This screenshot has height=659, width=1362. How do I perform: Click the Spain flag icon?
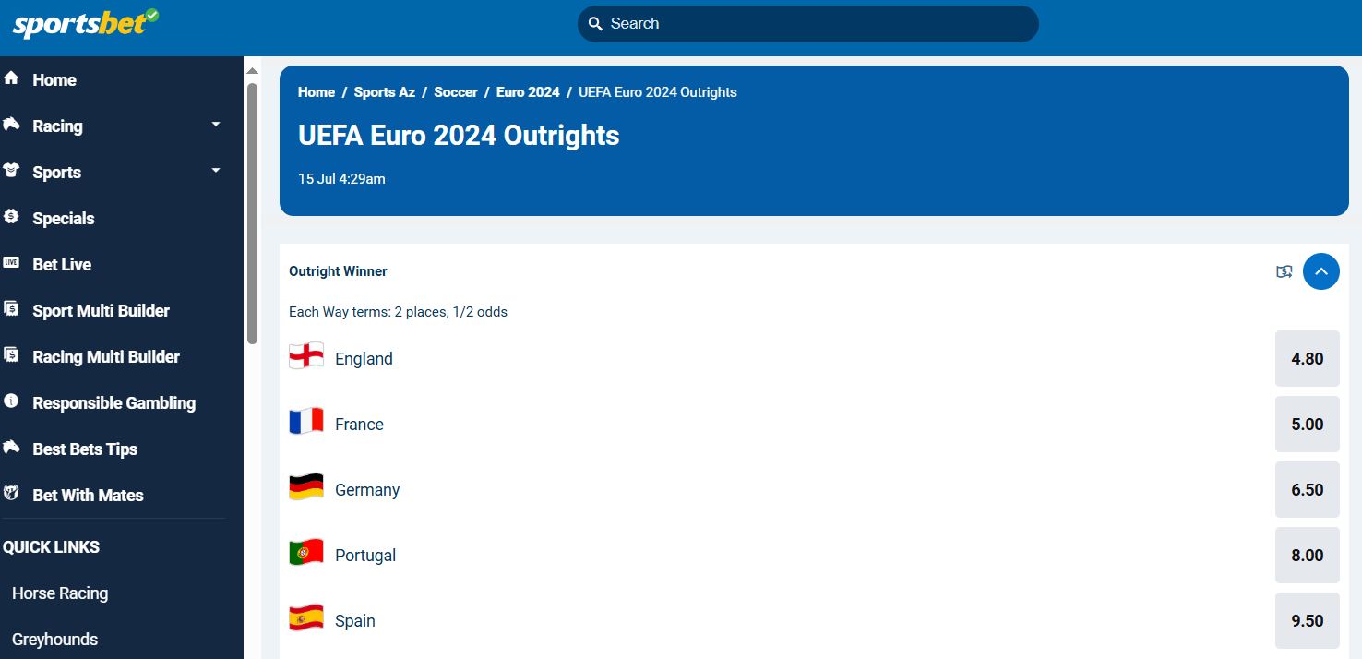point(306,618)
